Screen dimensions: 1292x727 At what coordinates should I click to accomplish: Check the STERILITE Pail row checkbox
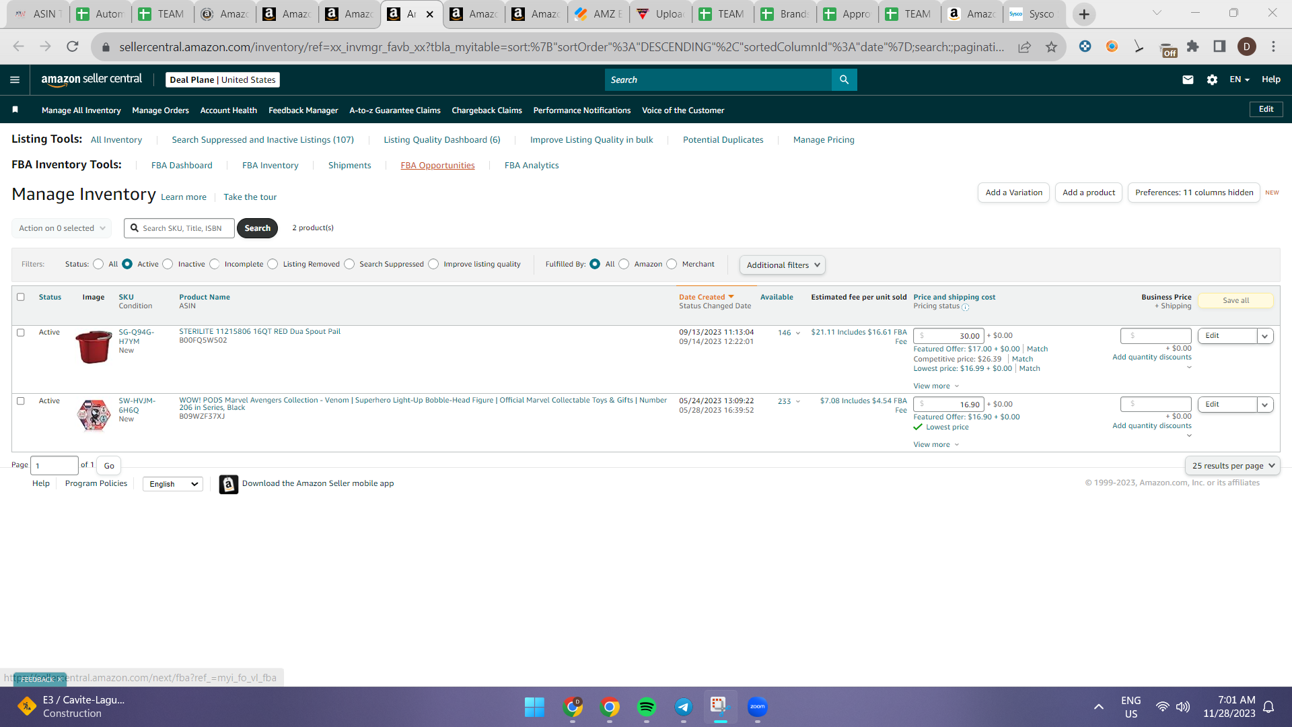pos(21,333)
